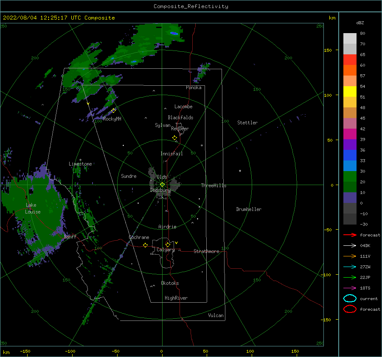Click the yellow diamond marker at radar center

[162, 185]
